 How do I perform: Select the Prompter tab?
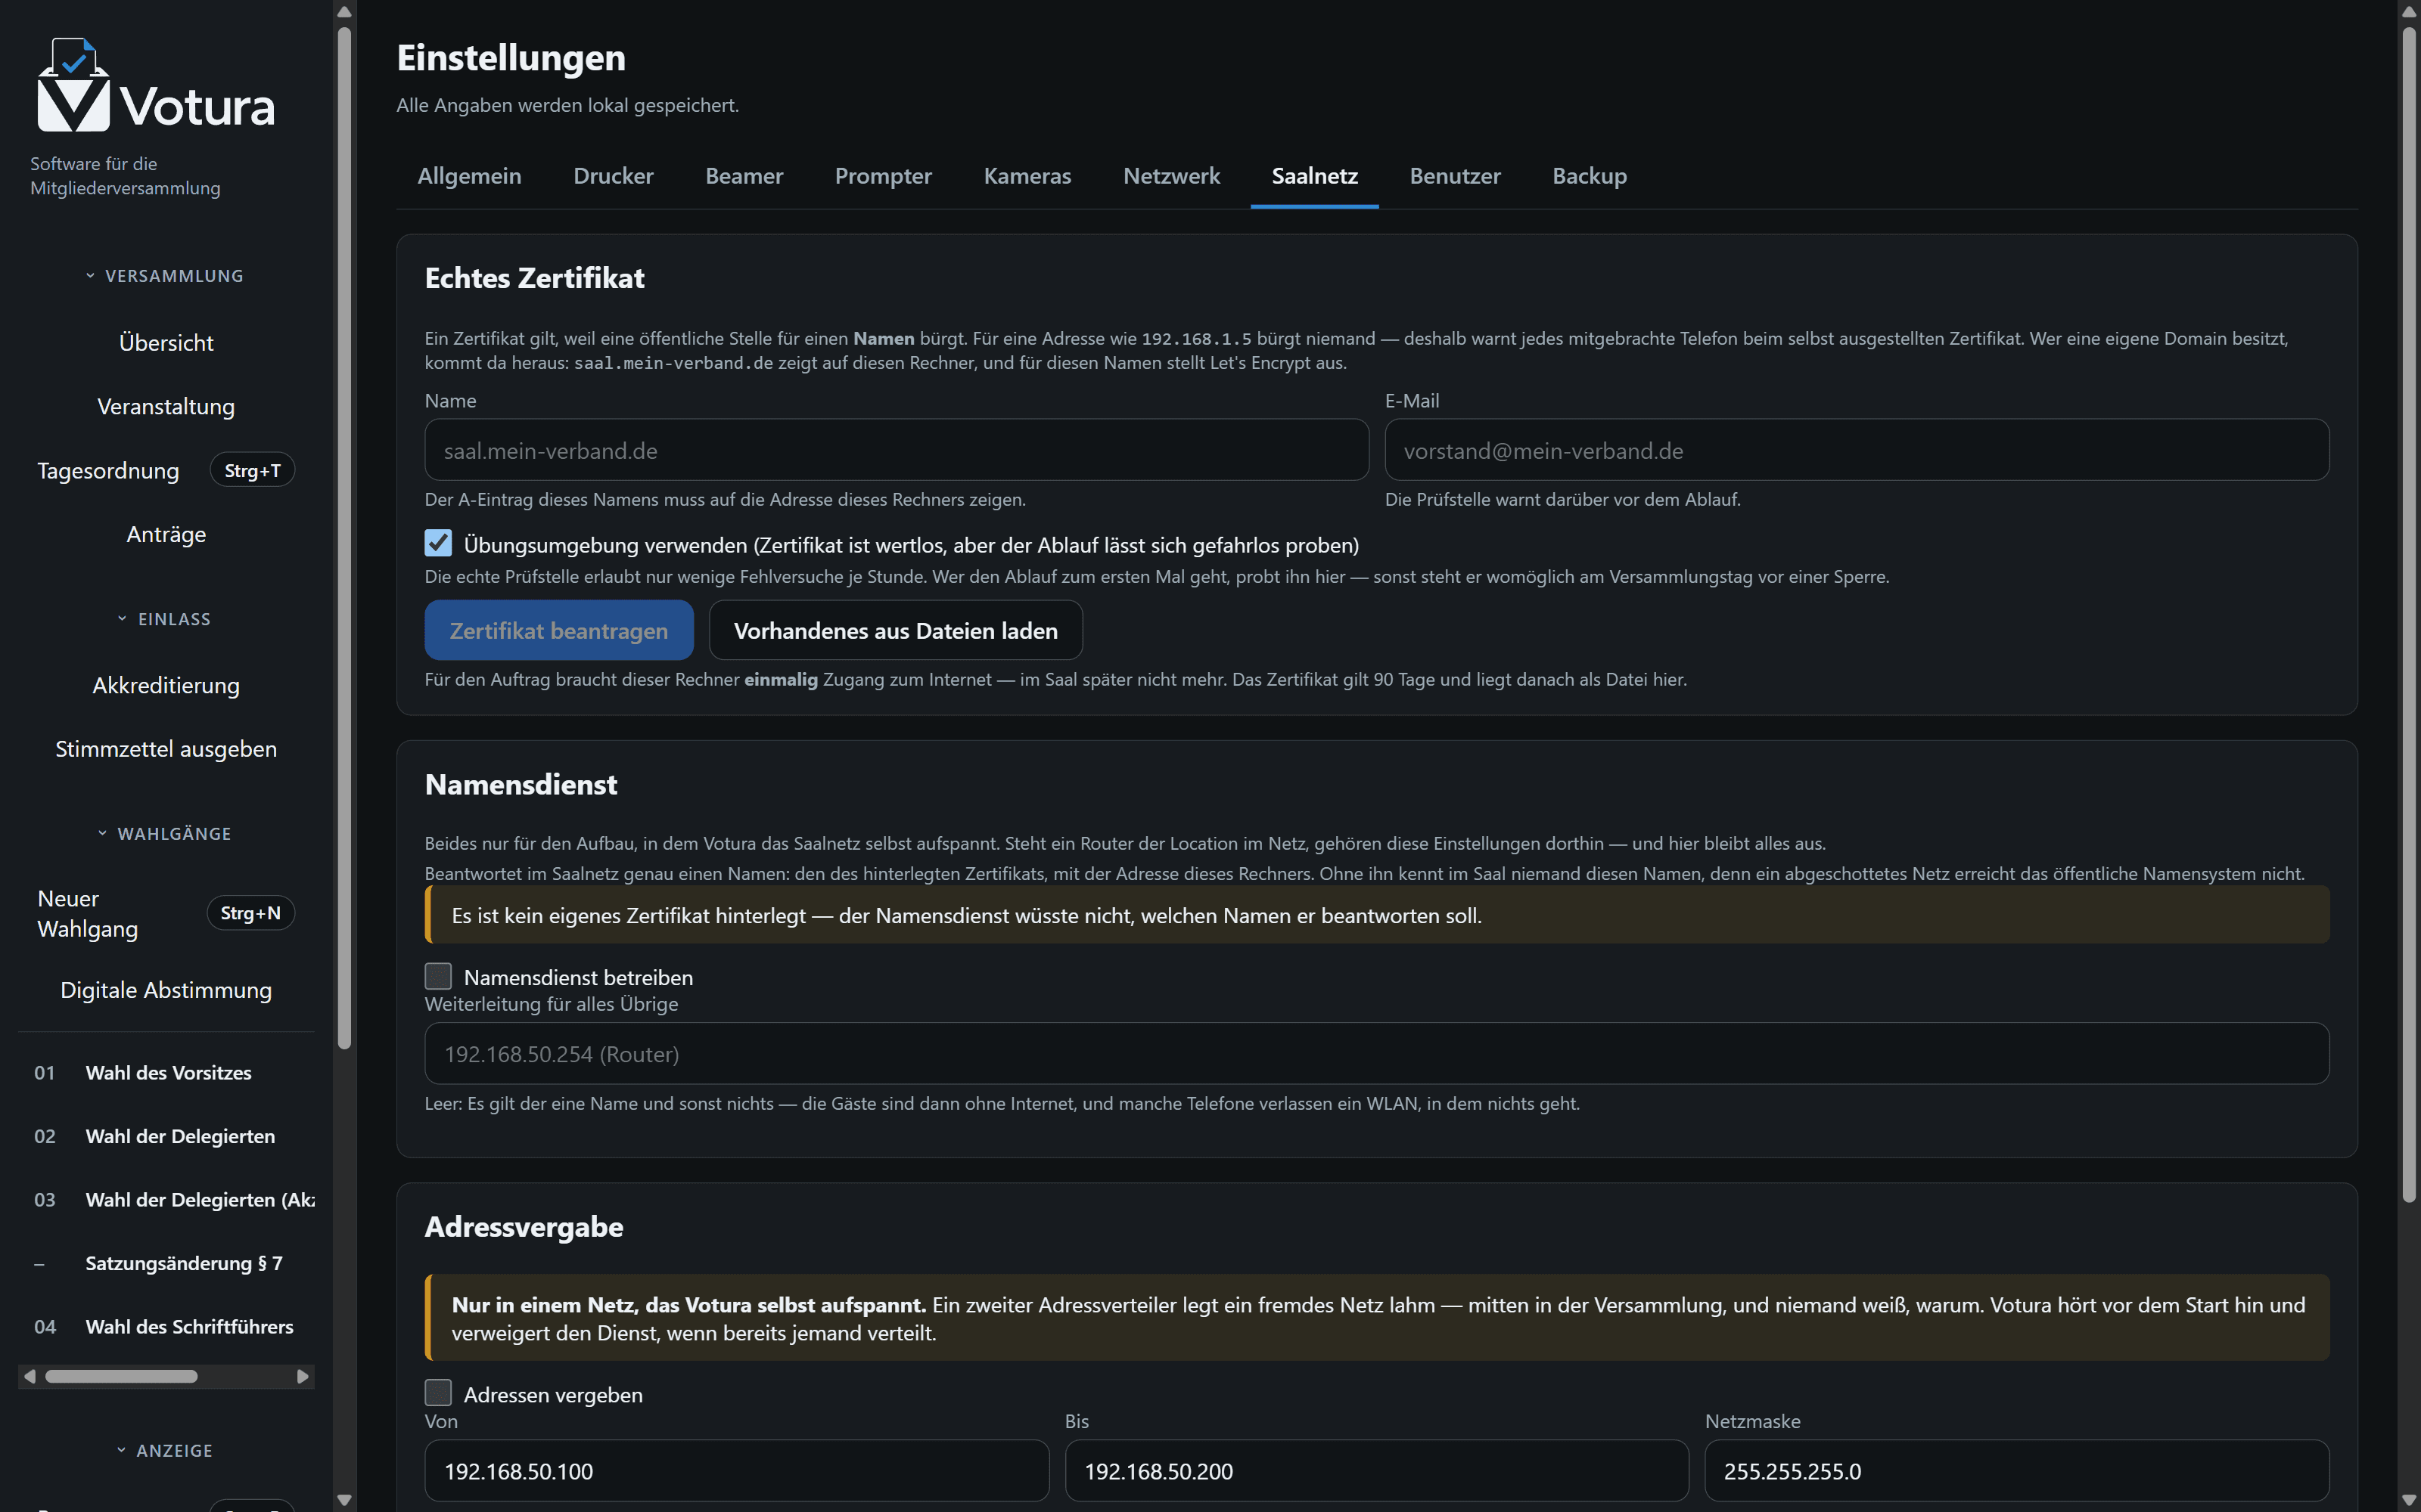coord(884,176)
